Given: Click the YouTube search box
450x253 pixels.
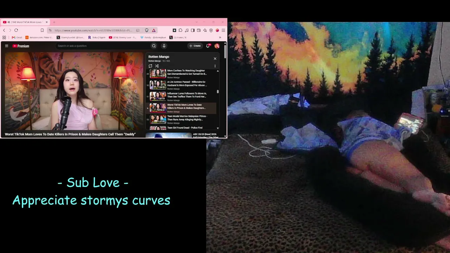Looking at the screenshot, I should click(103, 46).
